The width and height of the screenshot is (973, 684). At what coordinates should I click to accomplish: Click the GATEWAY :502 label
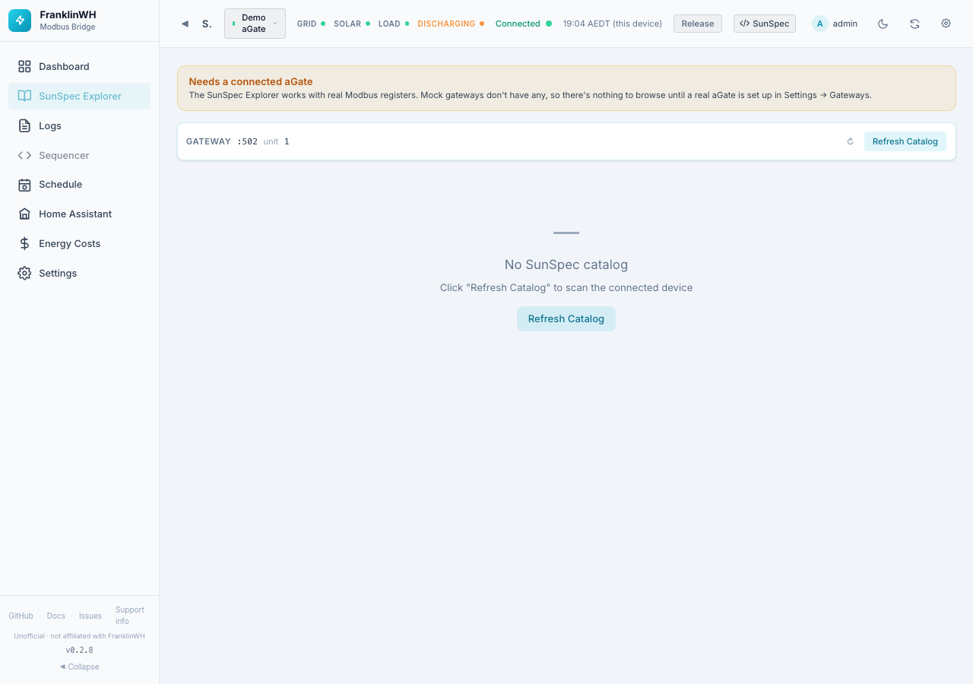(222, 141)
